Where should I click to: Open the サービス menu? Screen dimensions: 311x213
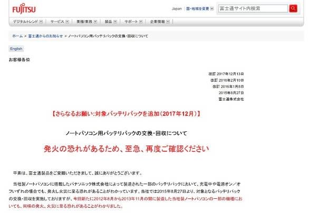coord(57,22)
